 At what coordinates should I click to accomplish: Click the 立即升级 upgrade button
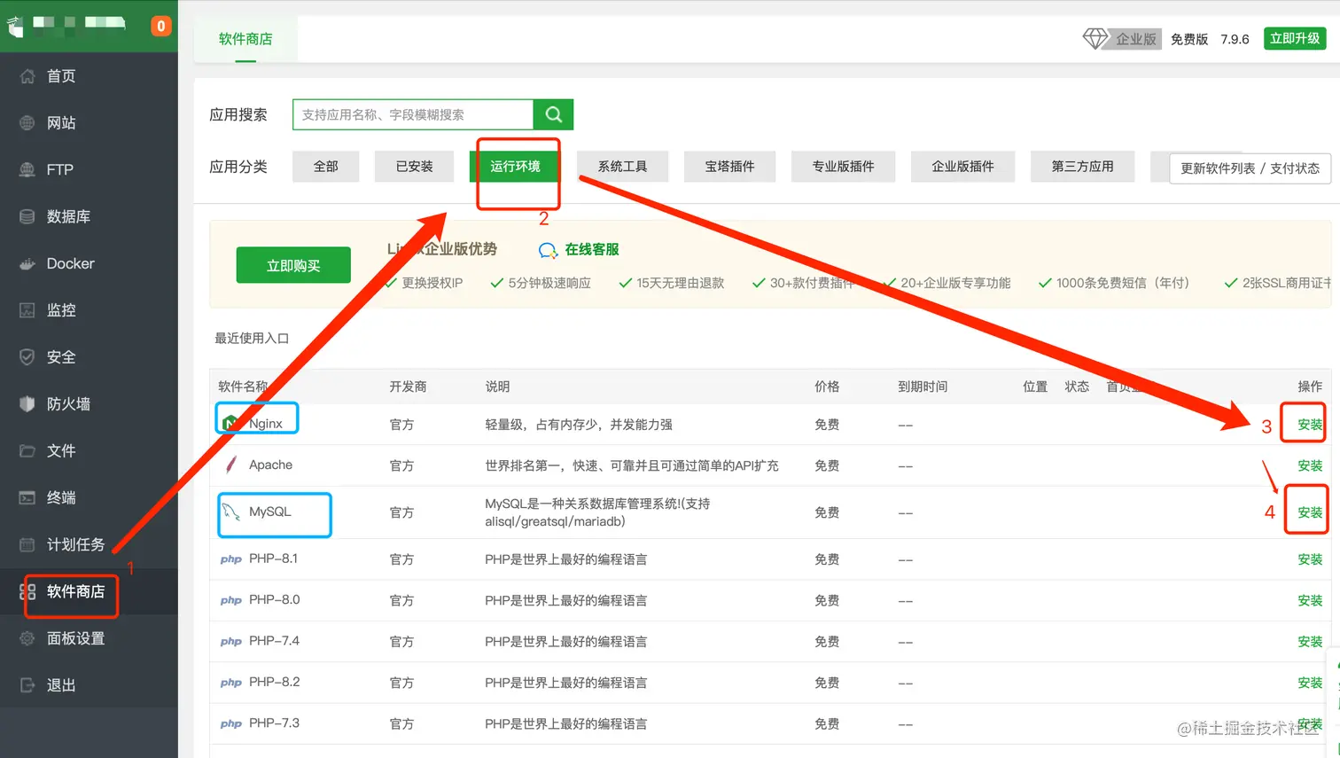click(x=1295, y=38)
